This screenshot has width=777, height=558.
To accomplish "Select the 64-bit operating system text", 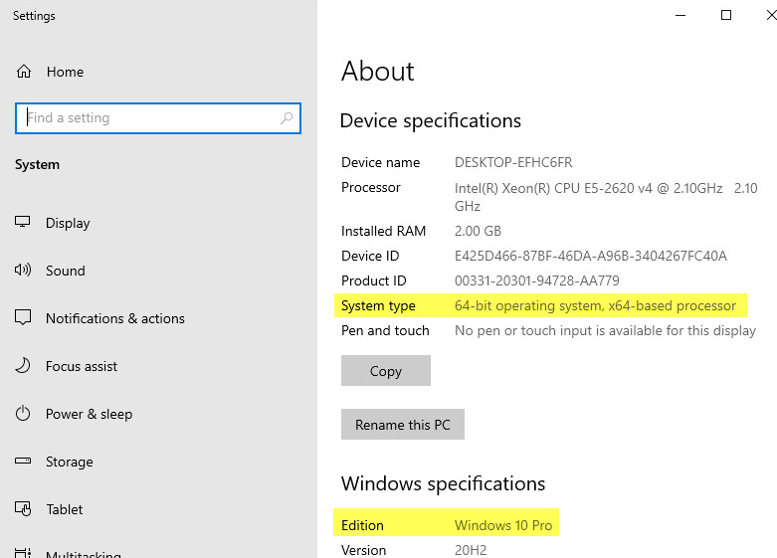I will [595, 305].
